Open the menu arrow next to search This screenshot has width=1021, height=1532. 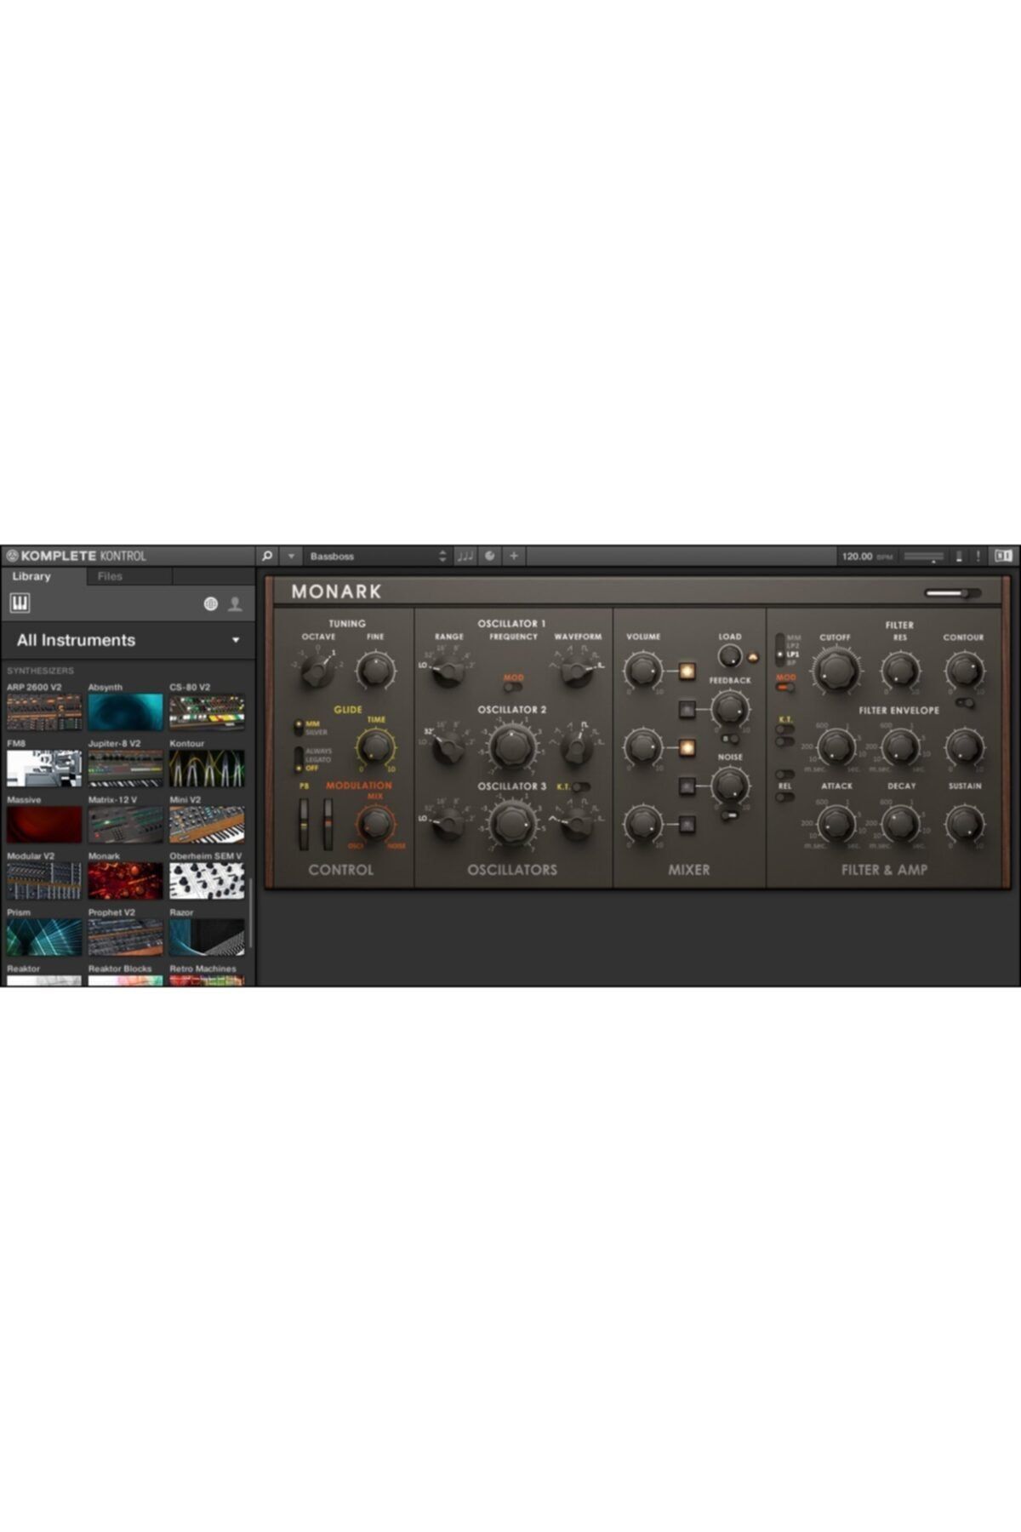click(291, 556)
